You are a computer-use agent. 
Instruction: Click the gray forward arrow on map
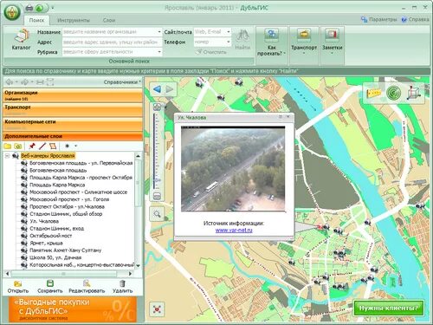[x=170, y=89]
